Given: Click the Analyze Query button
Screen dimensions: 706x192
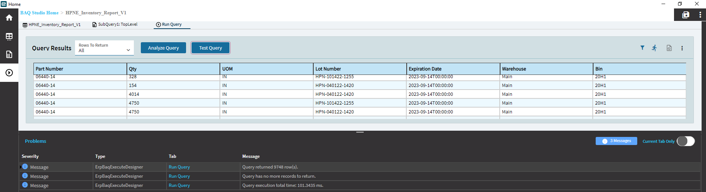Looking at the screenshot, I should coord(163,48).
